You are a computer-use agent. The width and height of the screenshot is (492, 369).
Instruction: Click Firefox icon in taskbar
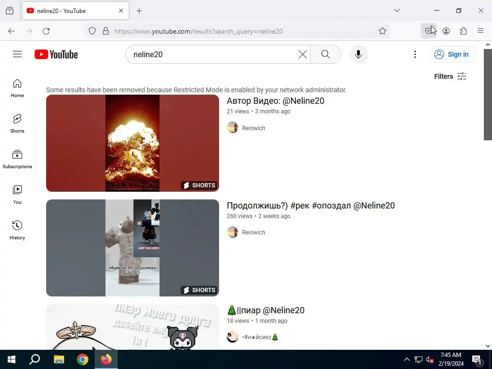point(106,359)
